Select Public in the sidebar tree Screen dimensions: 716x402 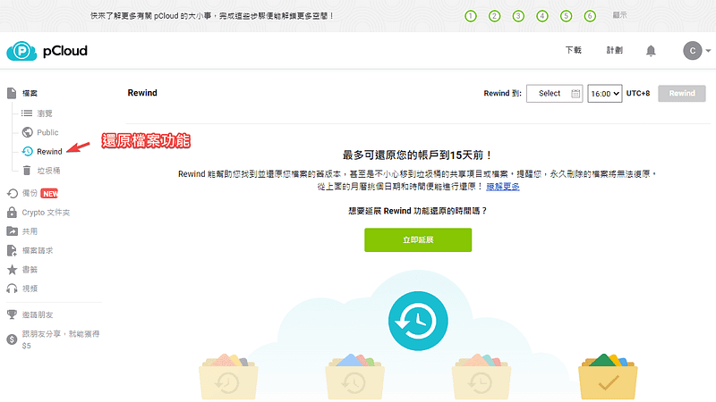coord(47,132)
